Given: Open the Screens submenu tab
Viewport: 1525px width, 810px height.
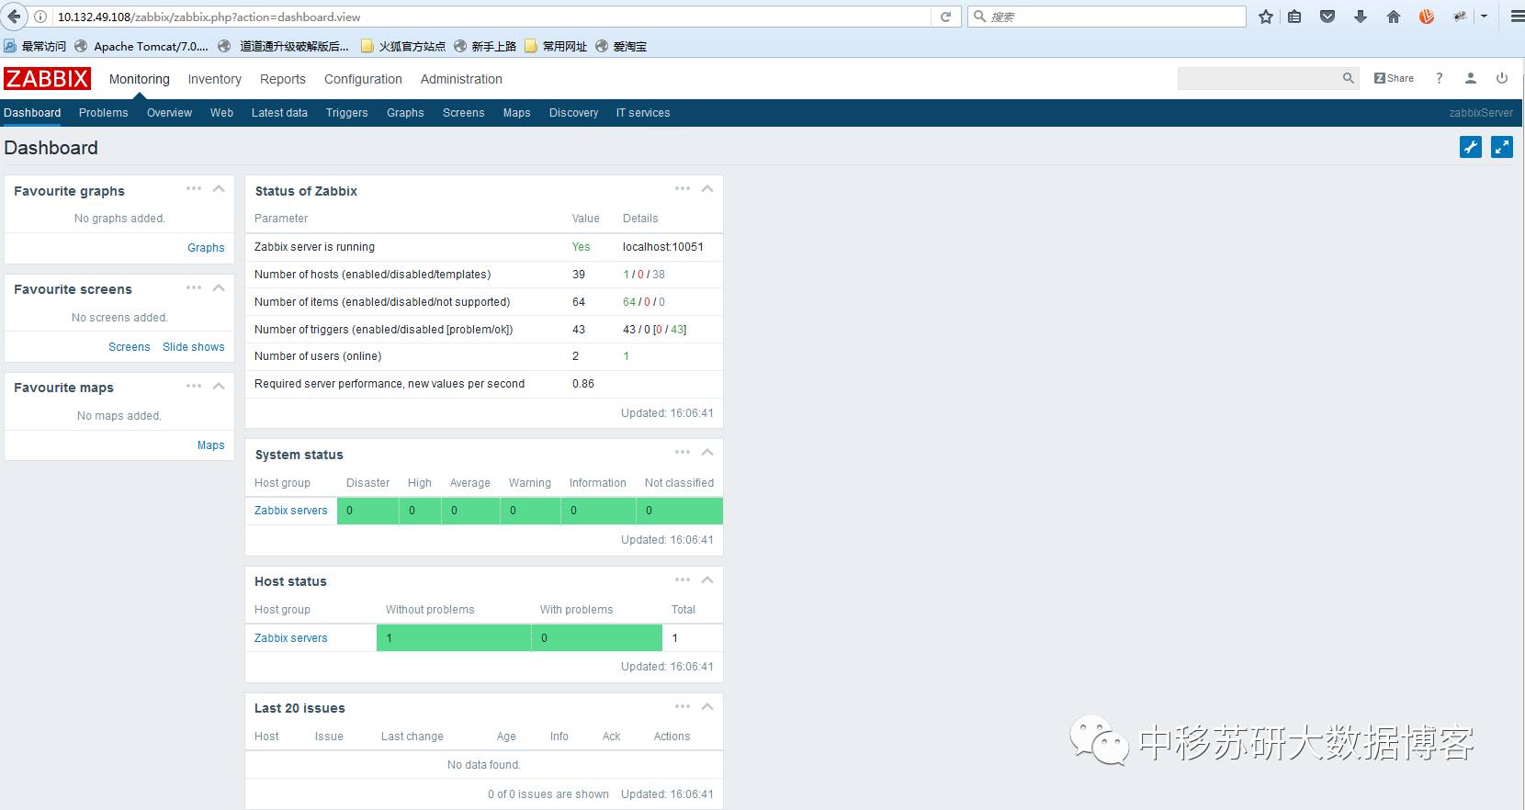Looking at the screenshot, I should 464,113.
